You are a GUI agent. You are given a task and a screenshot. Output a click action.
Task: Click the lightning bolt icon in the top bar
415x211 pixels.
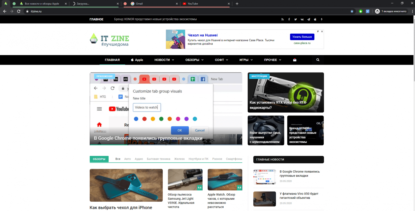click(x=322, y=19)
